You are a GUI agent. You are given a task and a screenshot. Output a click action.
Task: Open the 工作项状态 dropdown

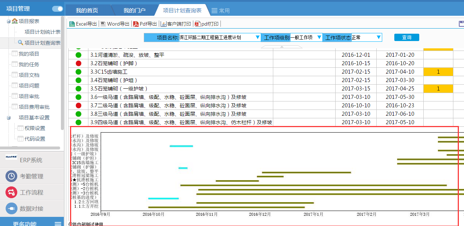pyautogui.click(x=378, y=37)
